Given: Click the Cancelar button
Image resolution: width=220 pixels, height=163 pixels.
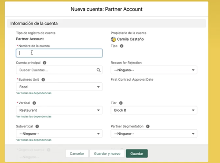Looking at the screenshot, I should 77,153.
